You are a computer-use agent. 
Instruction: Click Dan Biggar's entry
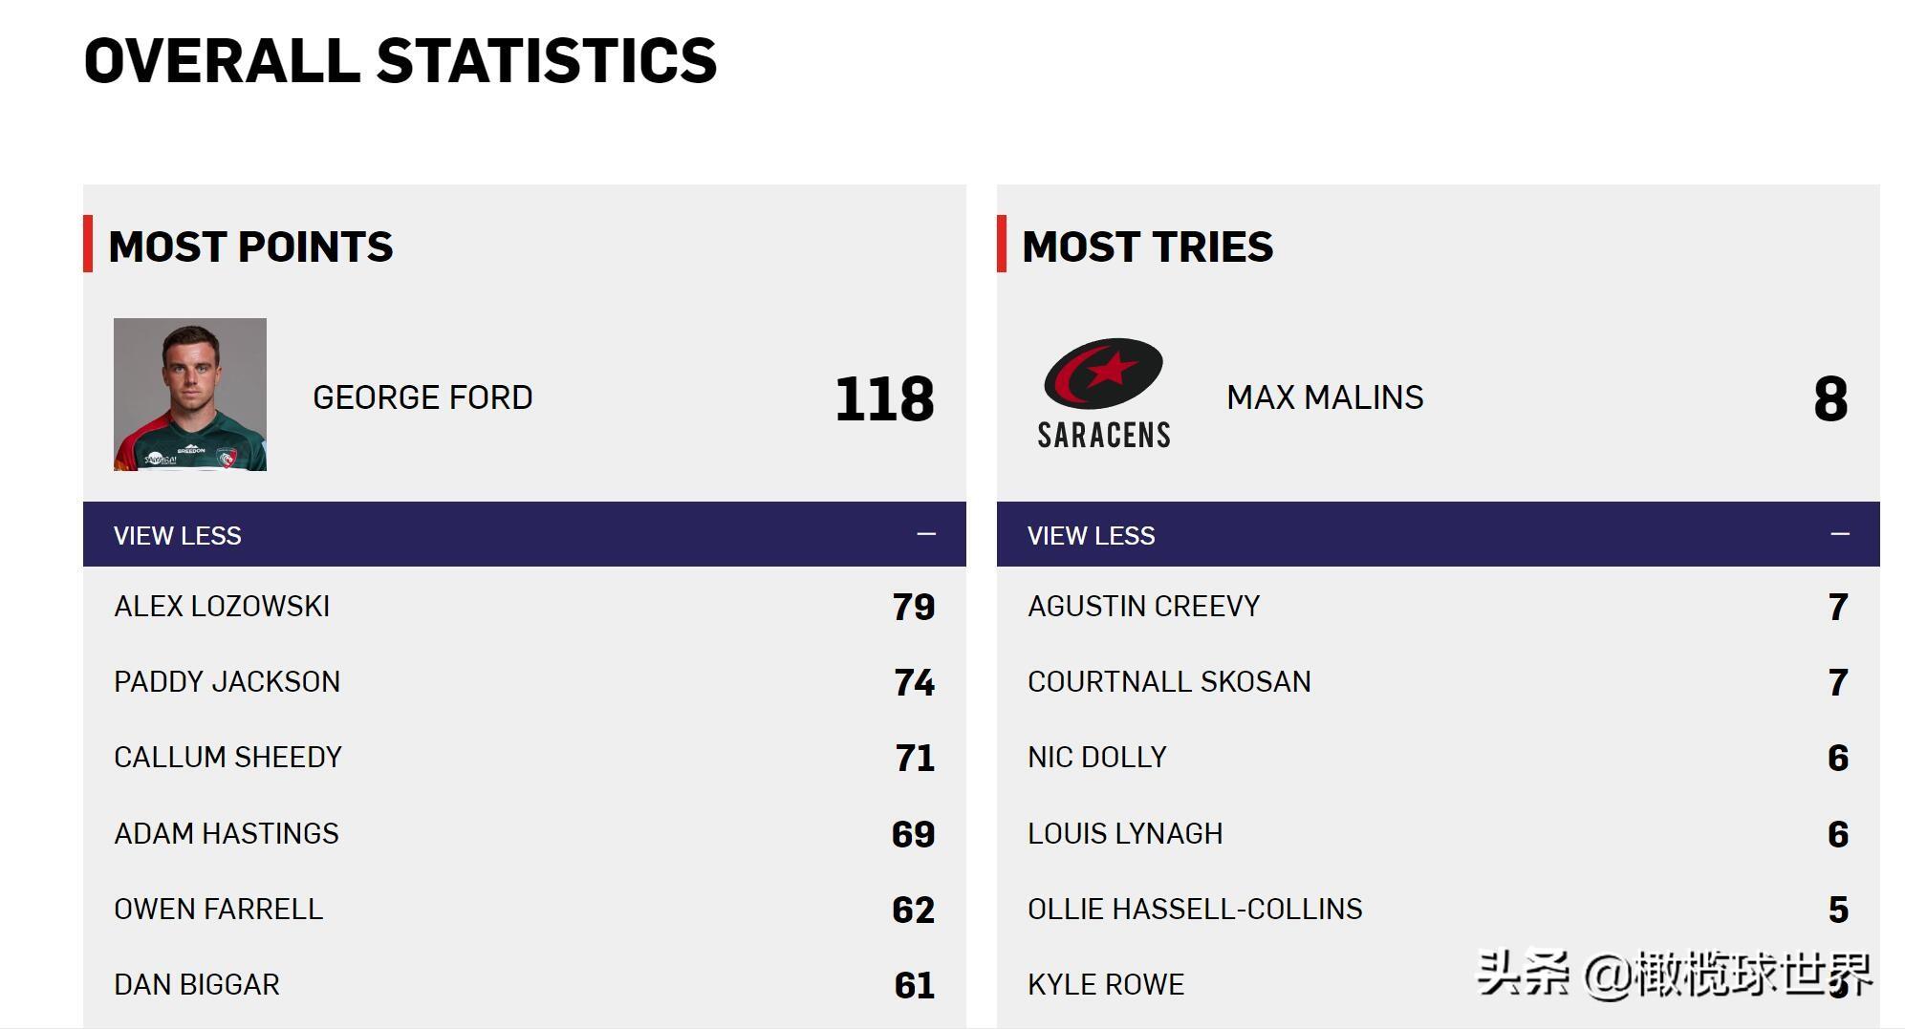pyautogui.click(x=197, y=984)
